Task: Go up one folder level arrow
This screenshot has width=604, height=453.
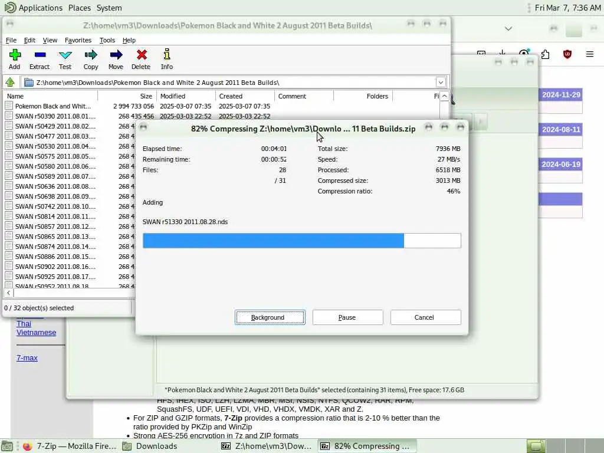Action: pos(10,82)
